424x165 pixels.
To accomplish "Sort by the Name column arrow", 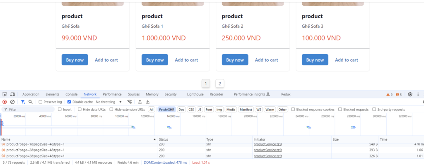I will tap(155, 140).
